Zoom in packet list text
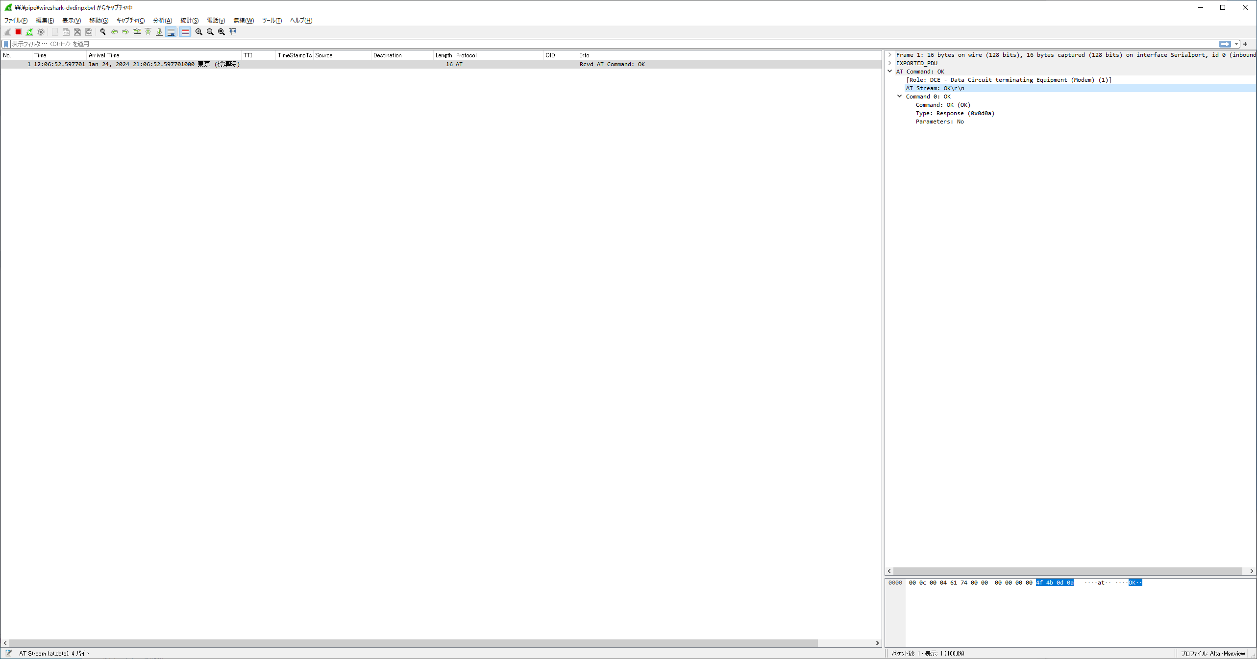The height and width of the screenshot is (659, 1257). pyautogui.click(x=199, y=32)
